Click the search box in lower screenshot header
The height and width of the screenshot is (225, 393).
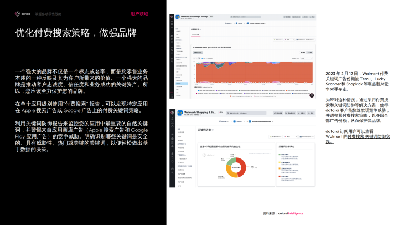246,113
